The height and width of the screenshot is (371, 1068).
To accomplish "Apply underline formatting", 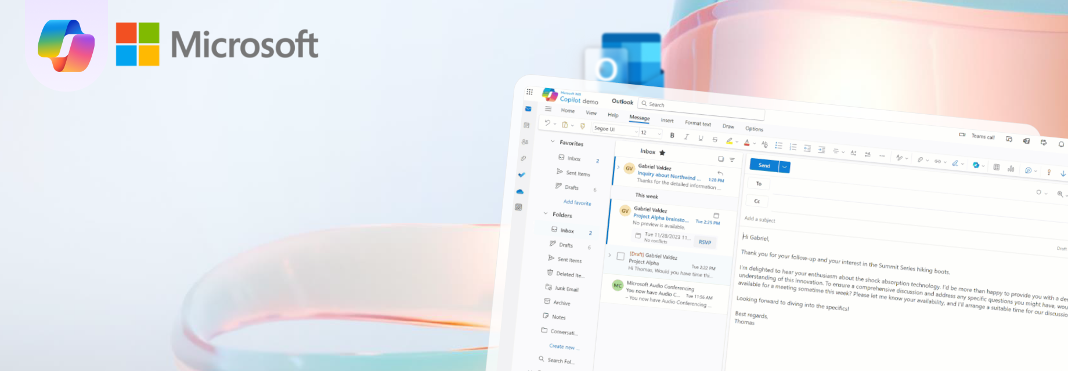I will tap(701, 138).
